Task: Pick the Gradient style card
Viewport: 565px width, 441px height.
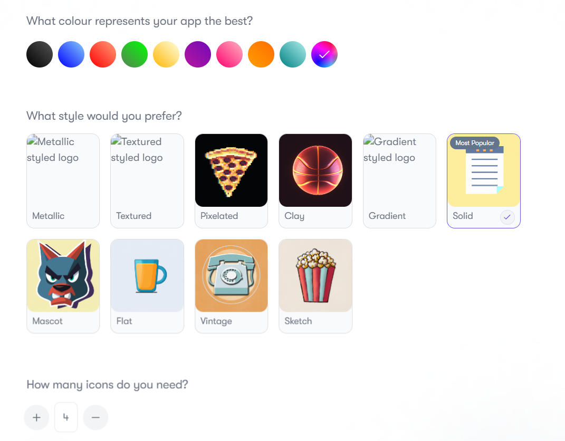Action: 399,181
